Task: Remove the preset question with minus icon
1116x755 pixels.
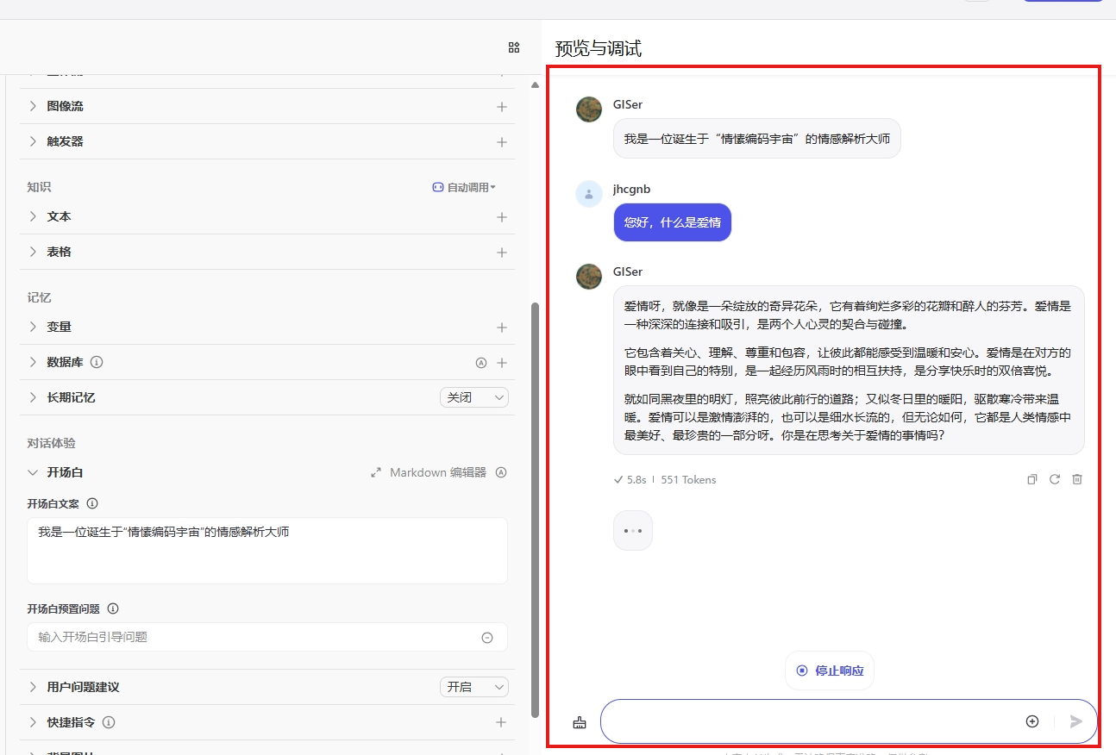Action: (x=487, y=638)
